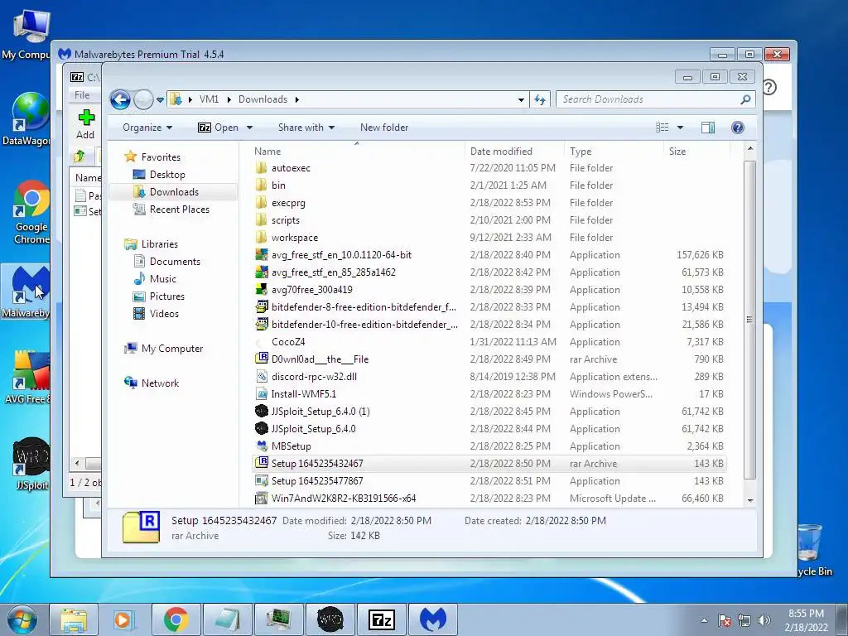The width and height of the screenshot is (848, 636).
Task: Open Windows Start menu
Action: [22, 619]
